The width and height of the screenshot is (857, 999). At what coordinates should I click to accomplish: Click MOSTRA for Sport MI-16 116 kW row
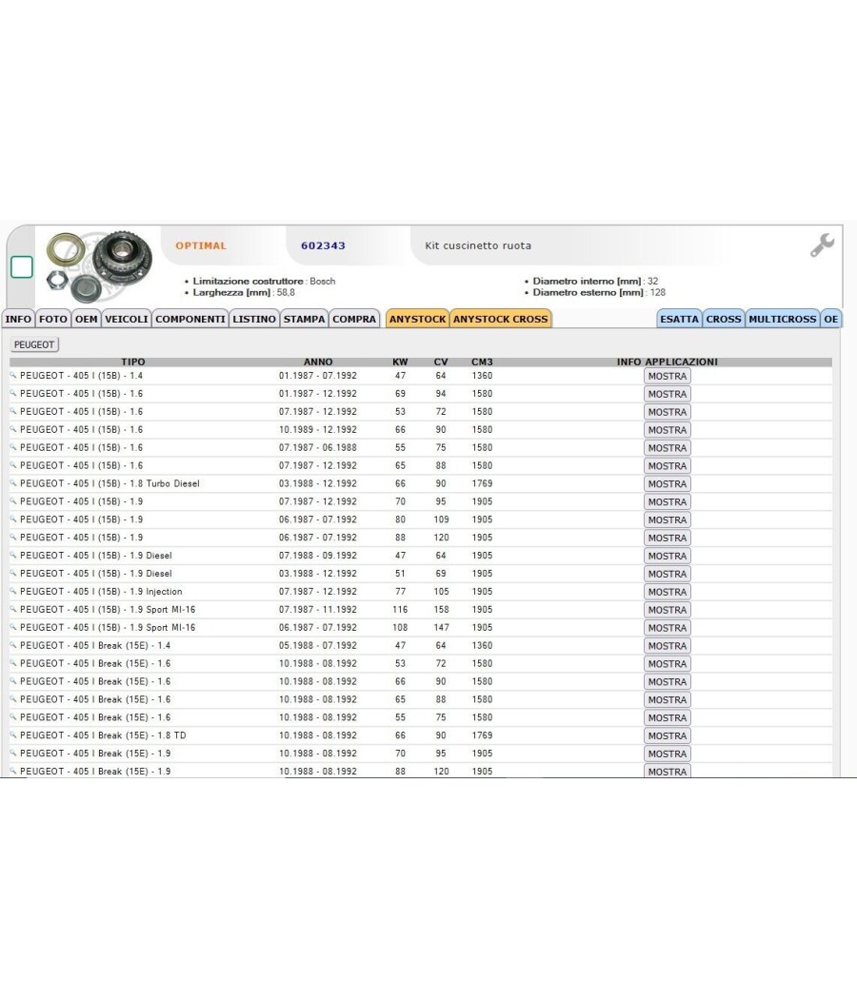(x=667, y=610)
